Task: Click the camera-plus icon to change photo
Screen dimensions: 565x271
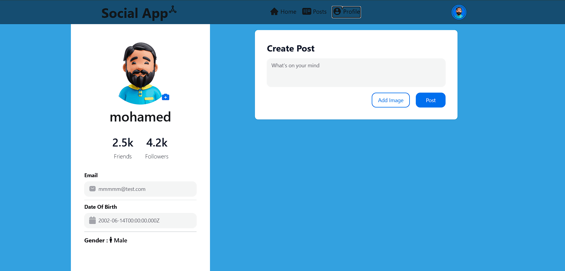Action: [166, 97]
